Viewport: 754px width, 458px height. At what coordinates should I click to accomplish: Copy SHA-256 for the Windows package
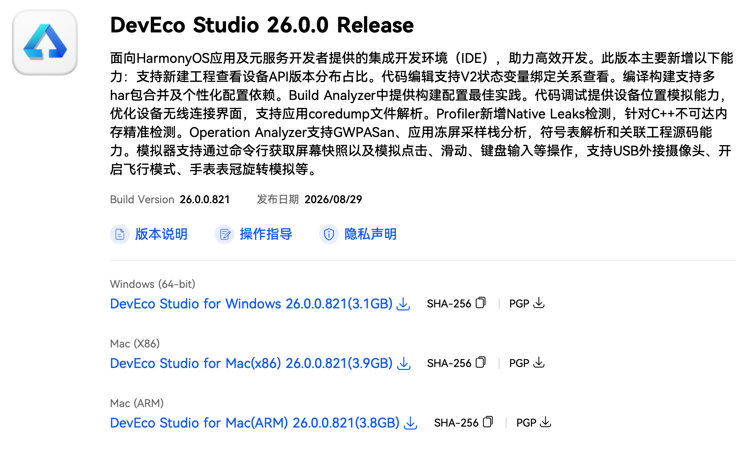pos(481,303)
